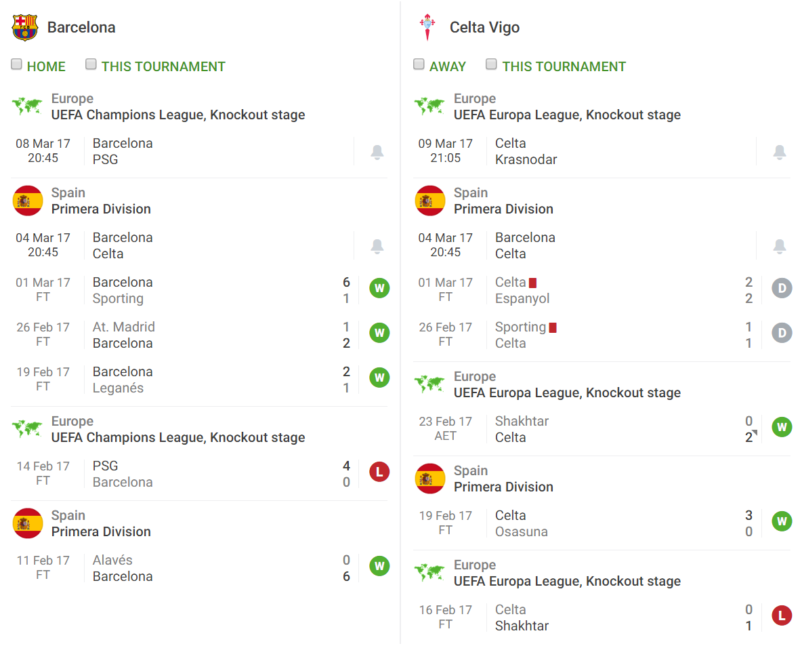This screenshot has height=646, width=802.
Task: Tick THIS TOURNAMENT checkbox under Barcelona
Action: click(91, 64)
